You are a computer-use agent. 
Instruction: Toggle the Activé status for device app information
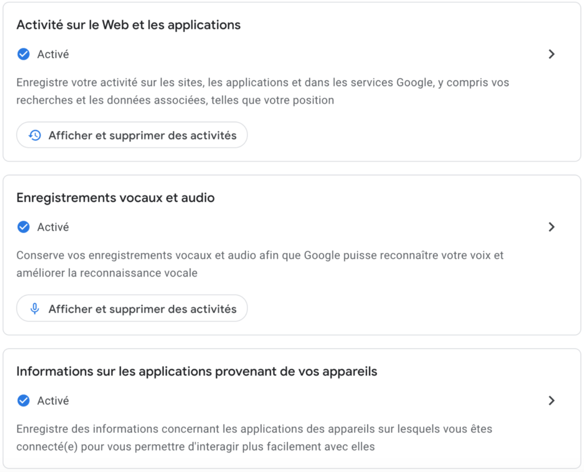pyautogui.click(x=53, y=401)
